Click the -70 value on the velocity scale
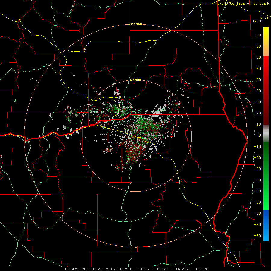The height and width of the screenshot is (271, 271). tap(257, 213)
